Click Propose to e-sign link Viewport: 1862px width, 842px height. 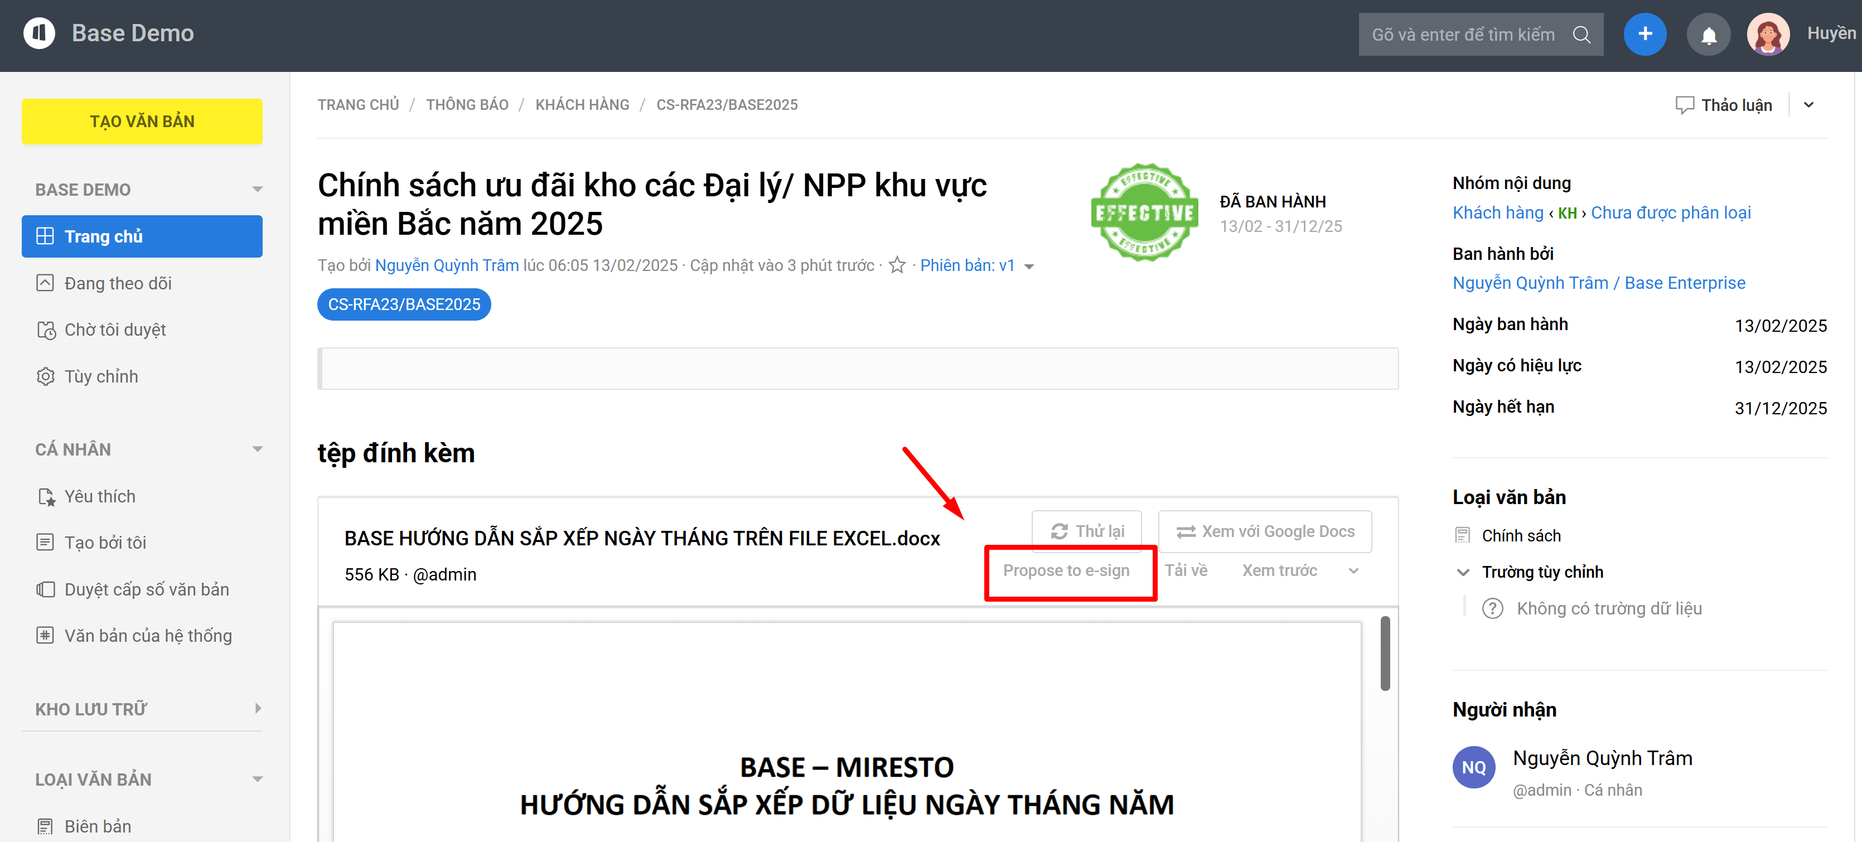pos(1066,570)
